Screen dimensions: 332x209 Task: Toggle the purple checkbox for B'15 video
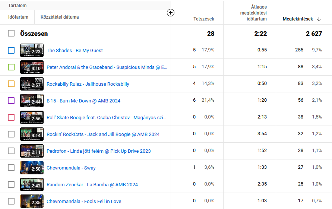click(x=11, y=101)
